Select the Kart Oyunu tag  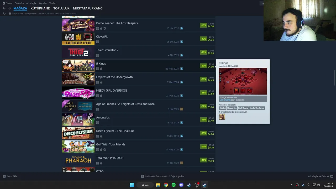coord(243,108)
